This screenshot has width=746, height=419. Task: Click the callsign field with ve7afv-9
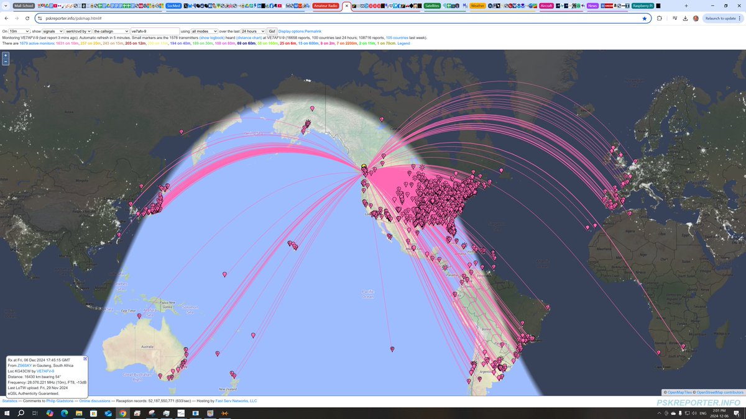(155, 31)
